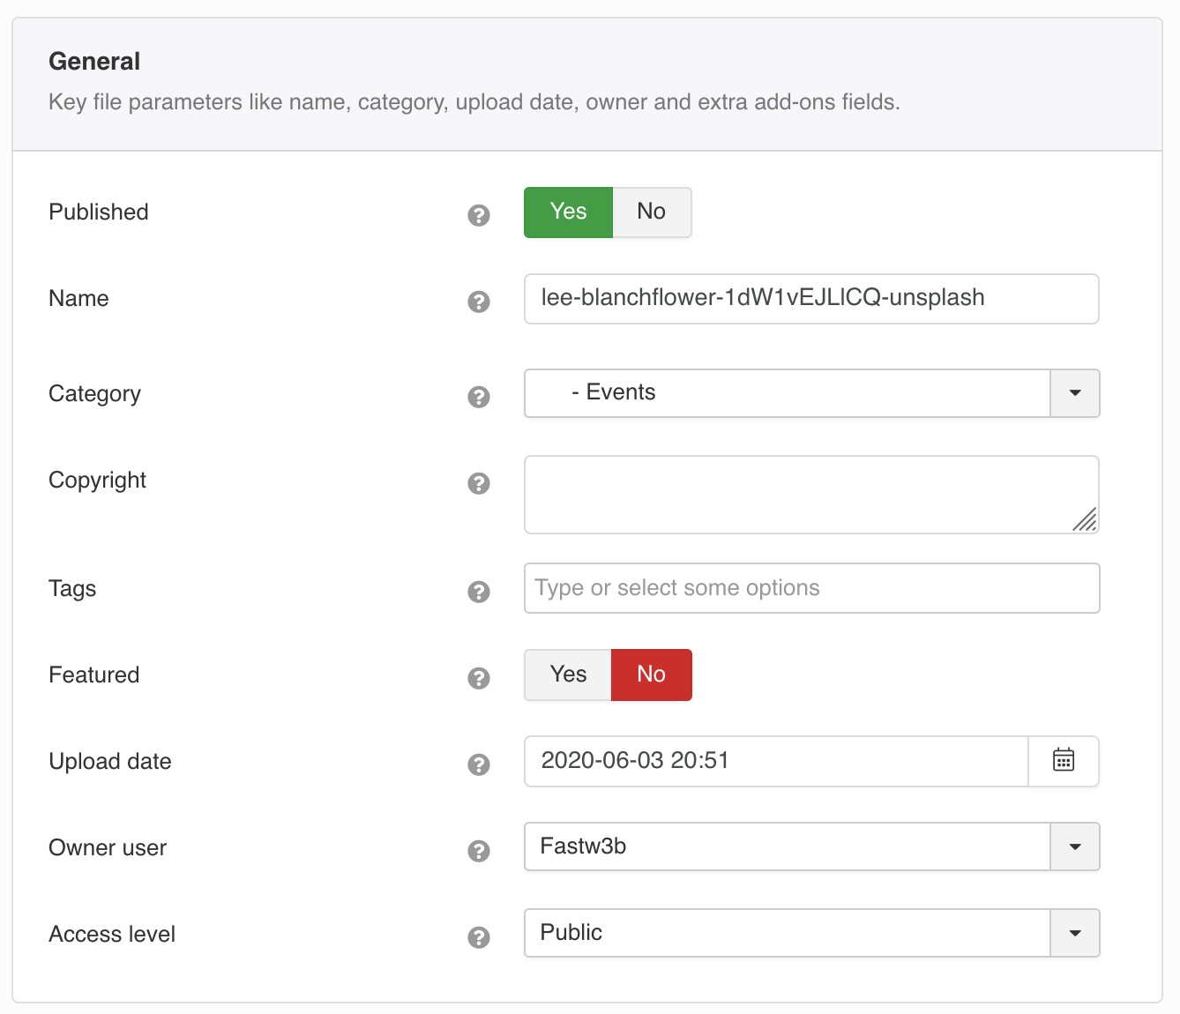Click the Tags options input field
The width and height of the screenshot is (1180, 1014).
(x=811, y=588)
